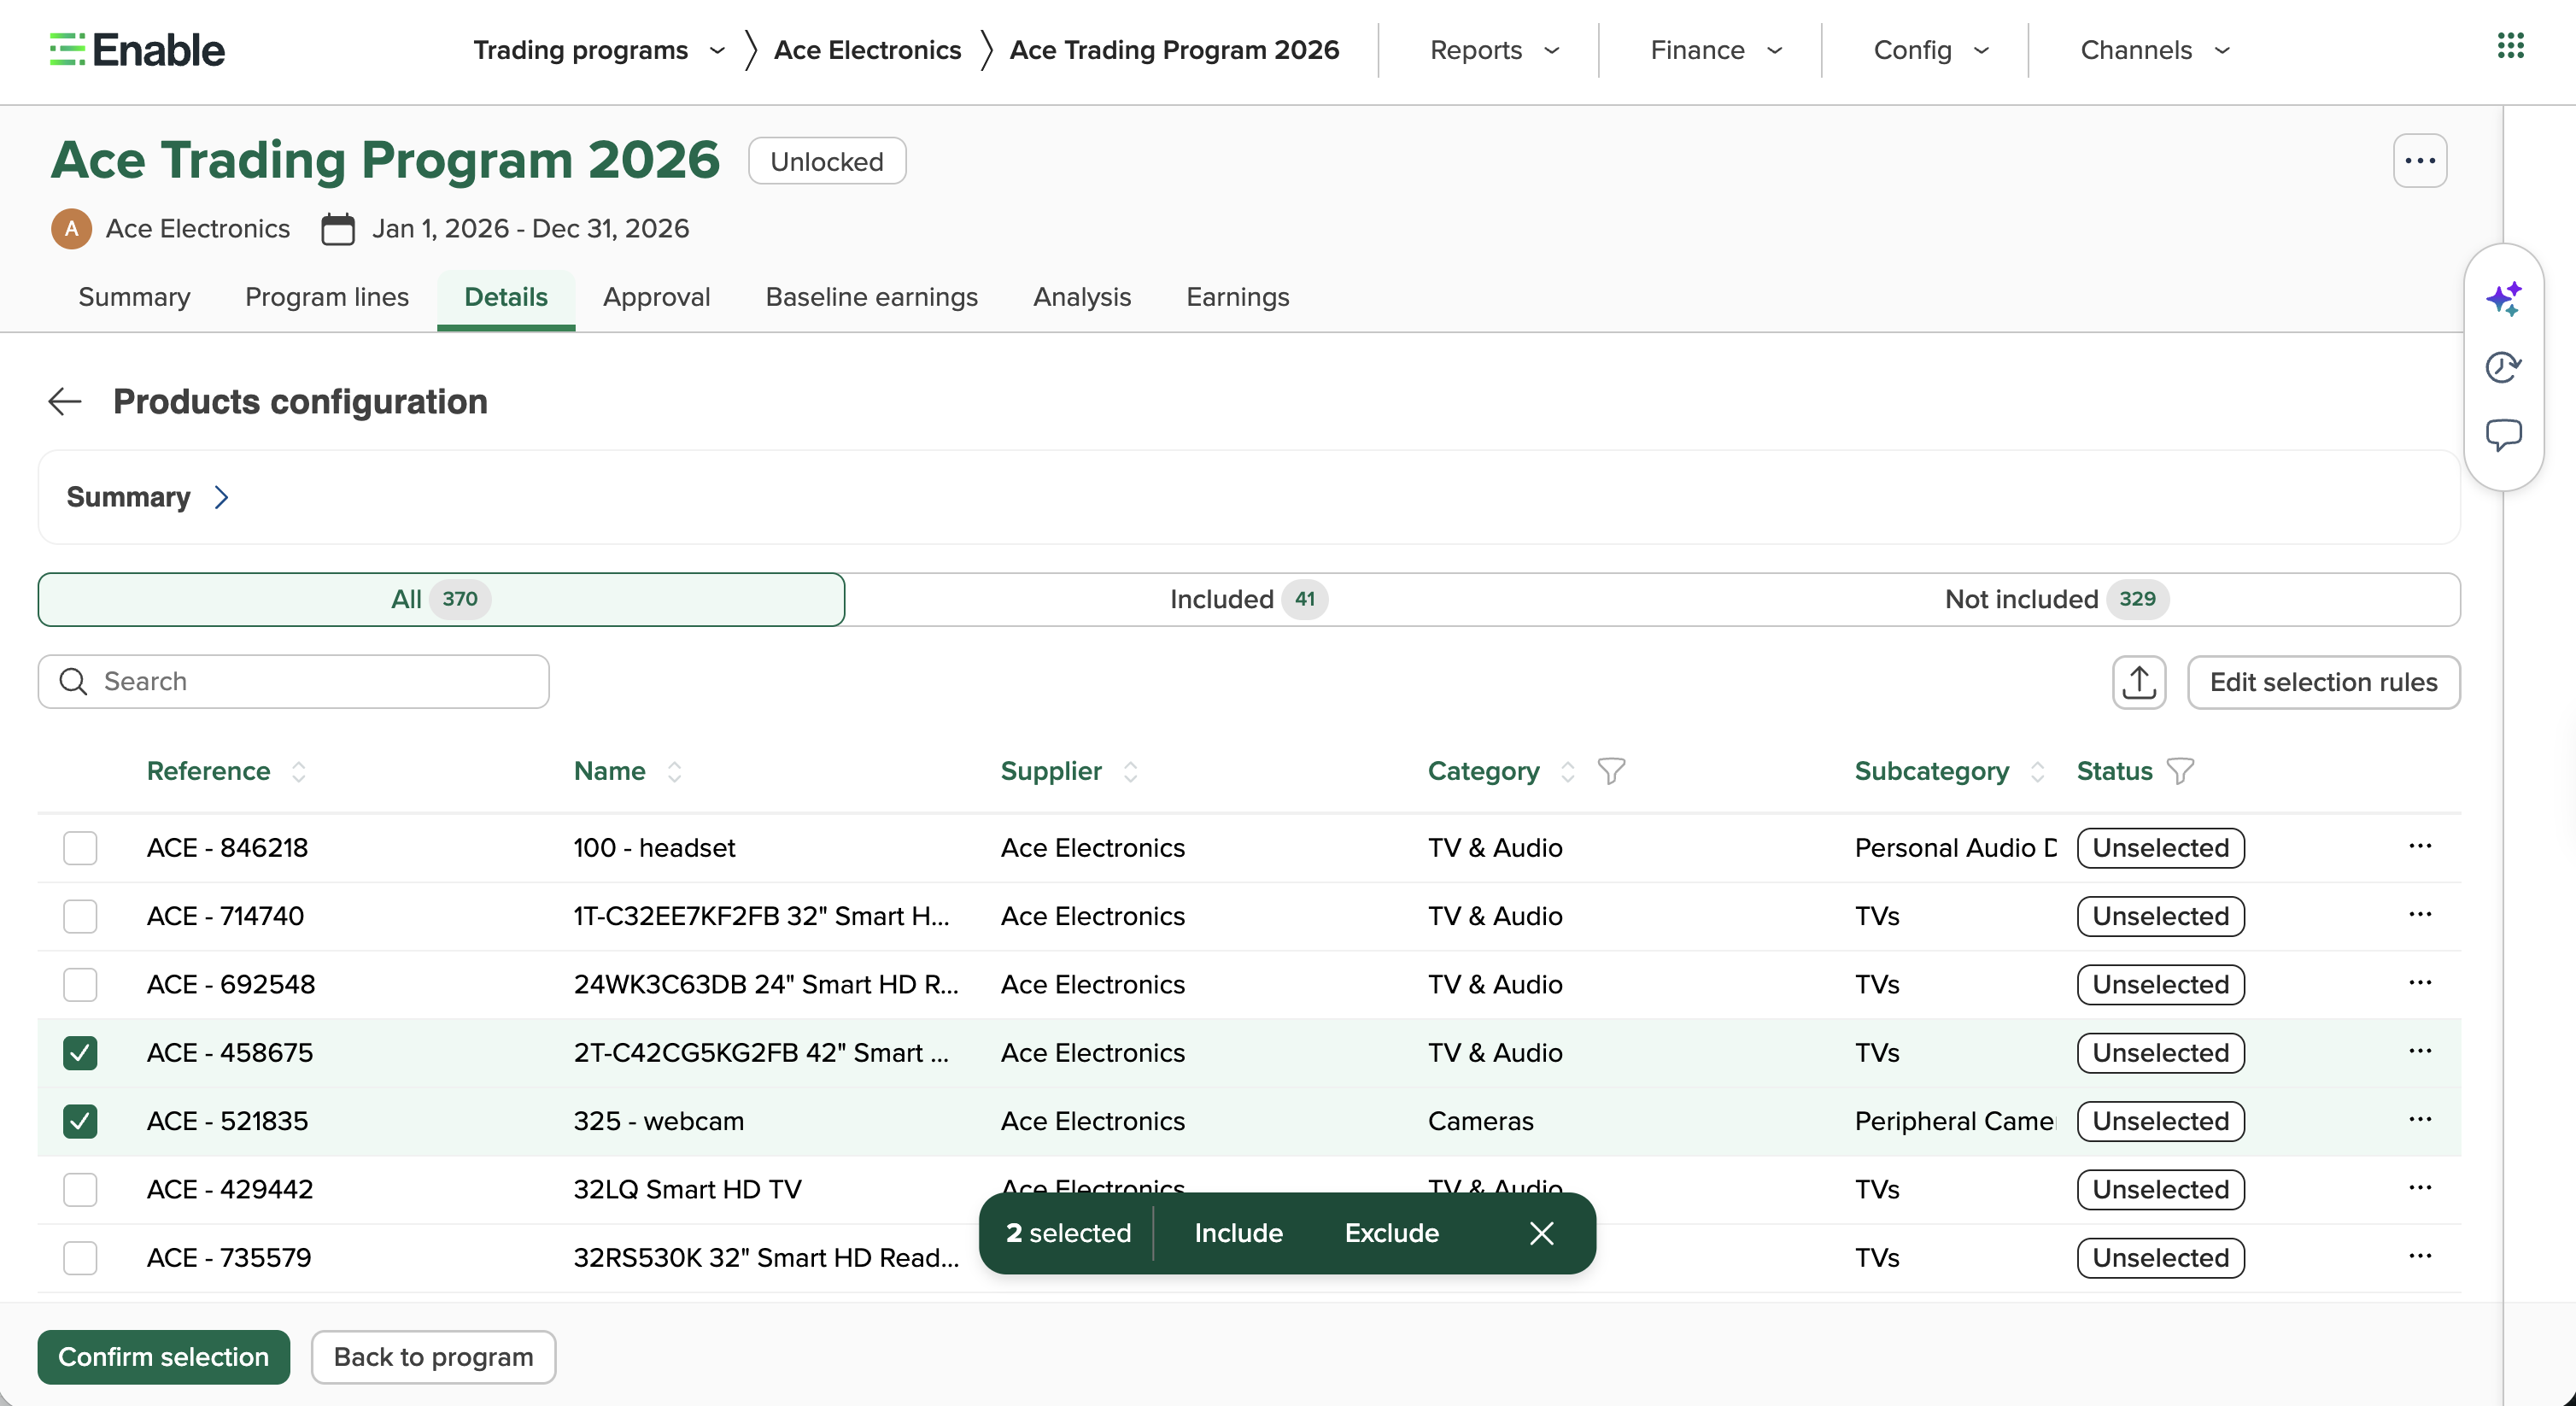Check the box for ACE - 429442
The image size is (2576, 1406).
coord(80,1189)
